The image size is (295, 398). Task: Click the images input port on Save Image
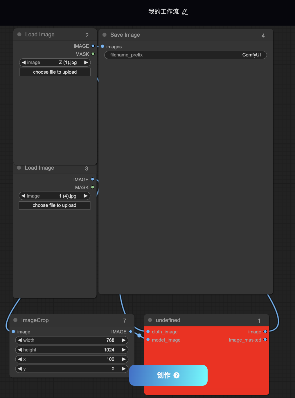coord(102,46)
